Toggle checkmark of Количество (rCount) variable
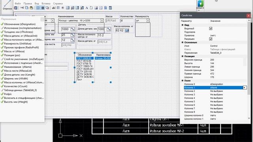Viewport: 253px width, 142px height. point(2,86)
